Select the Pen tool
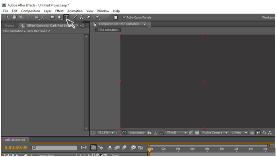Screen dimensions: 276x157 59,17
